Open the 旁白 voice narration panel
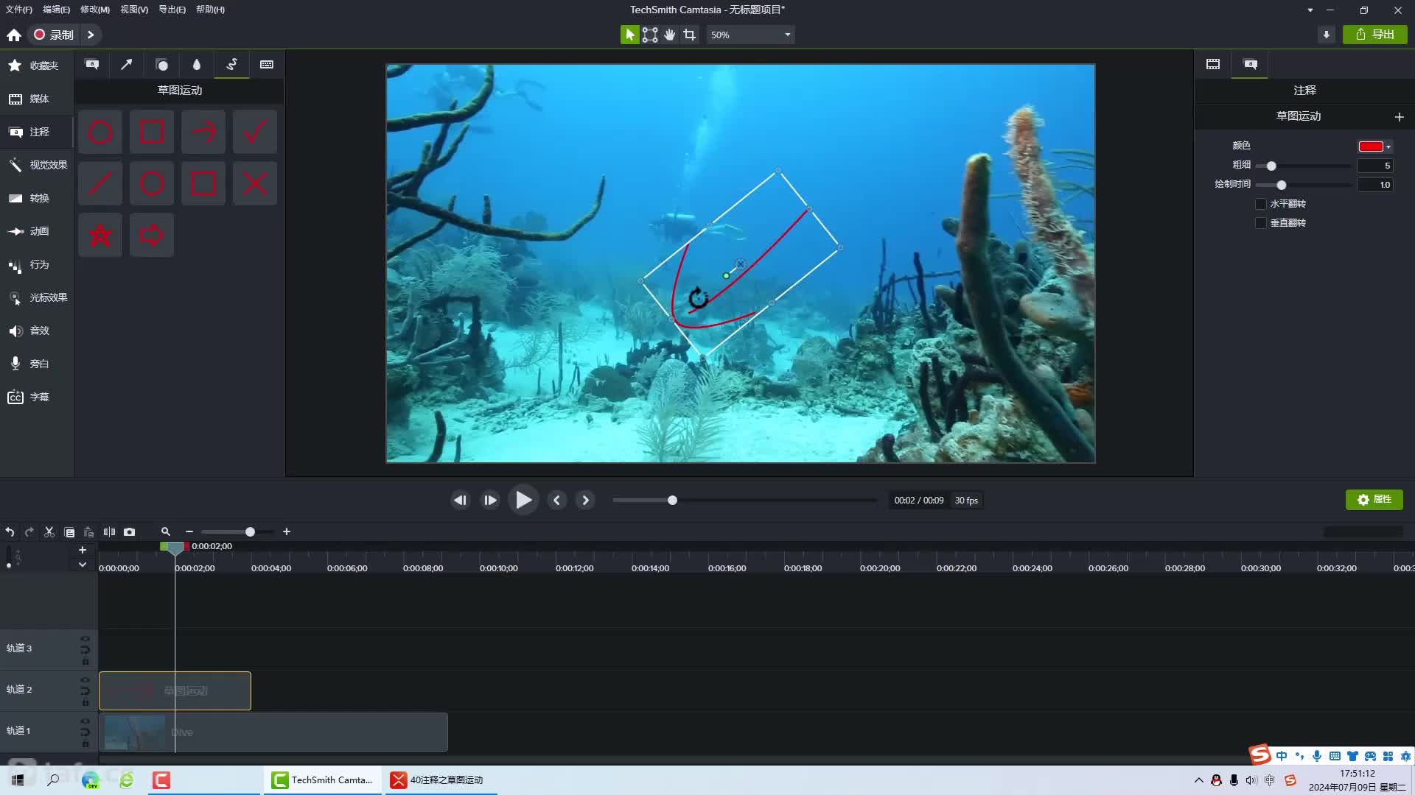This screenshot has height=795, width=1415. pos(37,364)
